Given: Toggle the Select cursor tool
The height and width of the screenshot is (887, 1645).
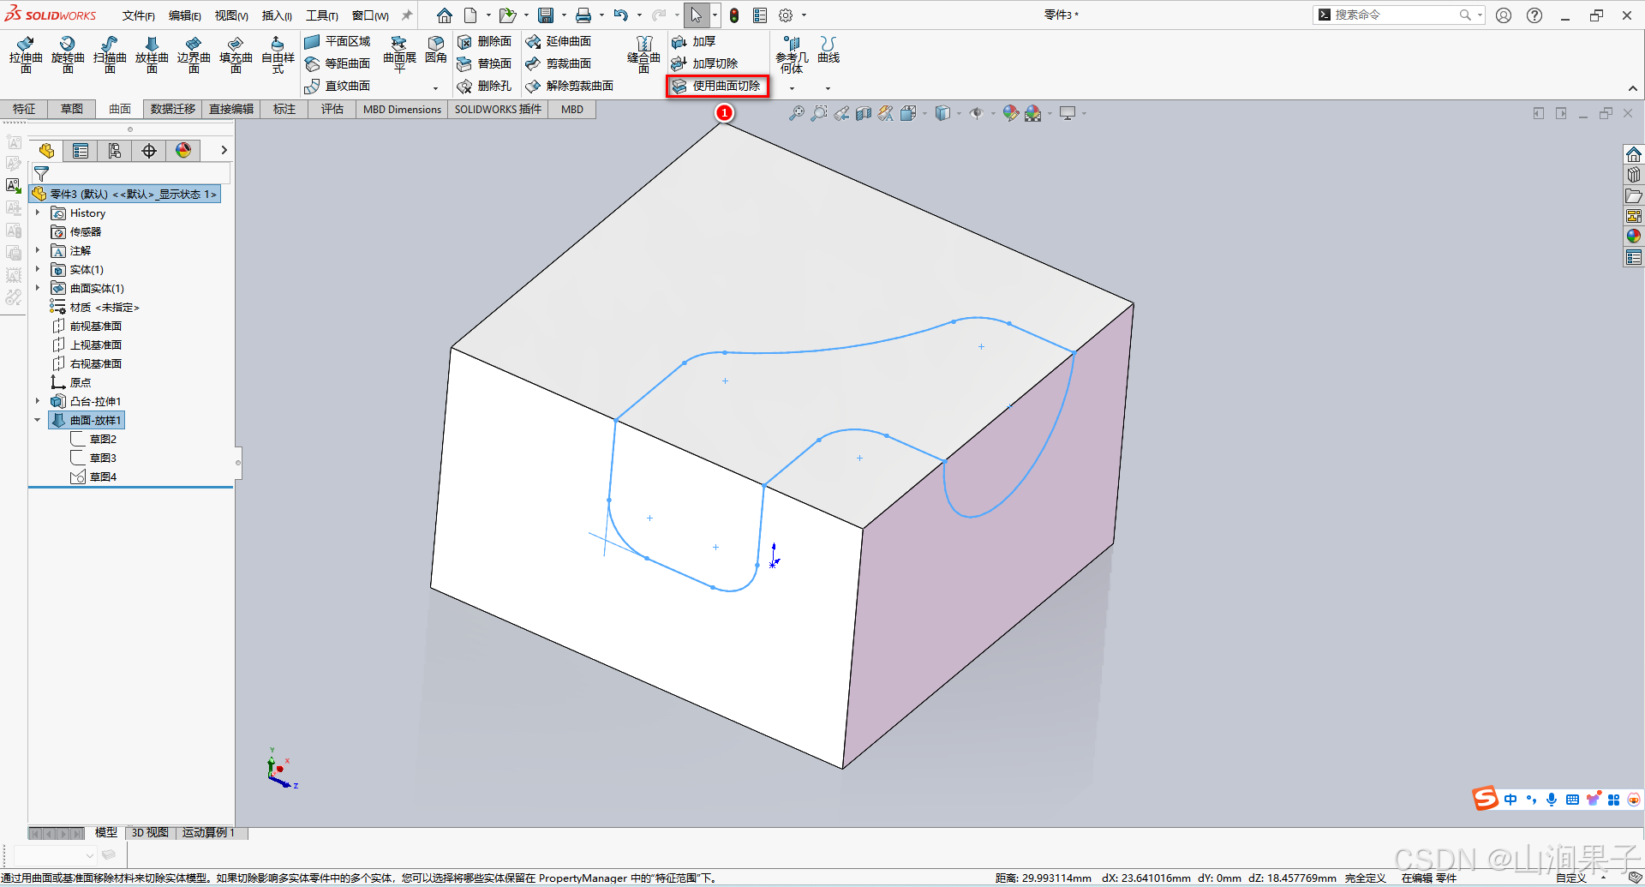Looking at the screenshot, I should (697, 15).
